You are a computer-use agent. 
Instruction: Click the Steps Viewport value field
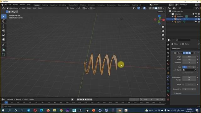[189, 77]
